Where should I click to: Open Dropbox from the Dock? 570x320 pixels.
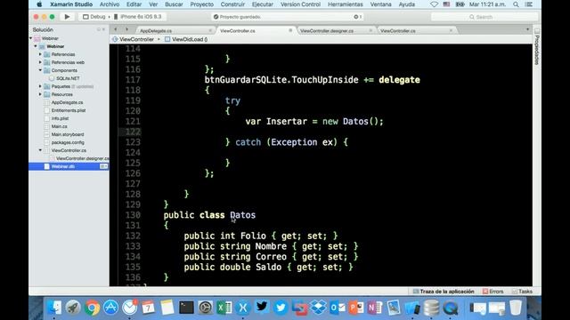(319, 308)
